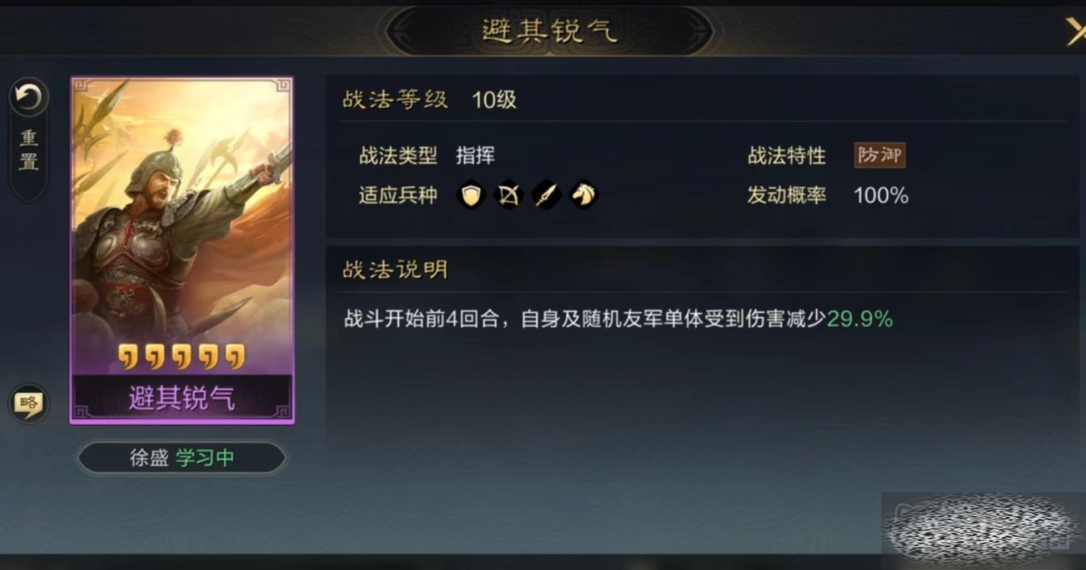Click the reset arrow icon

[28, 97]
